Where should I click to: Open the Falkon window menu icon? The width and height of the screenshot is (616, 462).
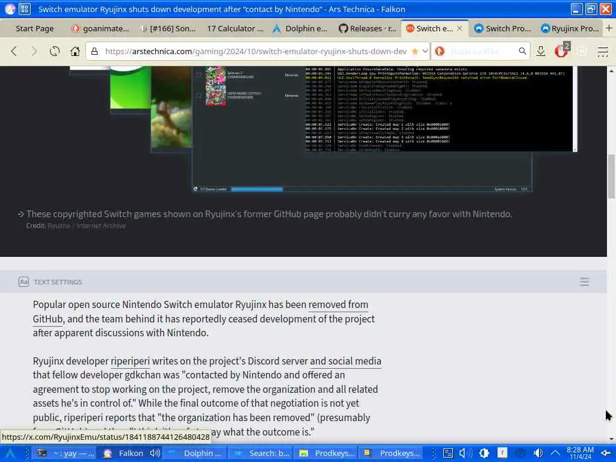(x=10, y=8)
